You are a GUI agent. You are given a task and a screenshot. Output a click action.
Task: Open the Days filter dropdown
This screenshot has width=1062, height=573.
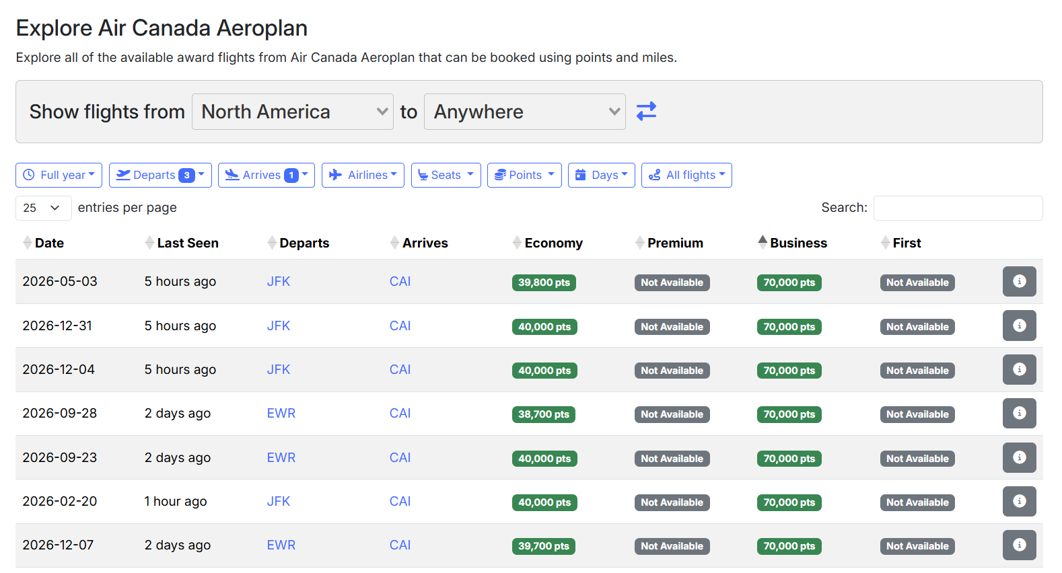click(602, 175)
